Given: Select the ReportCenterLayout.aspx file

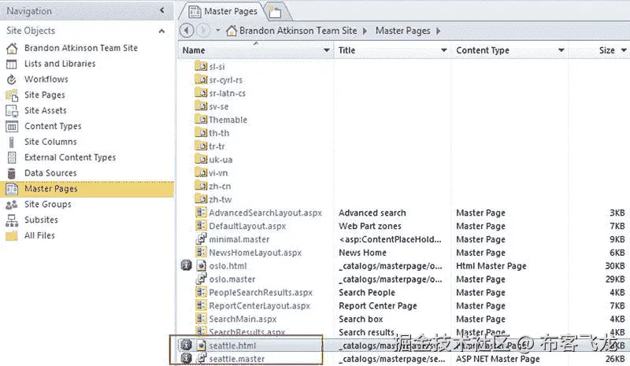Looking at the screenshot, I should click(x=260, y=305).
